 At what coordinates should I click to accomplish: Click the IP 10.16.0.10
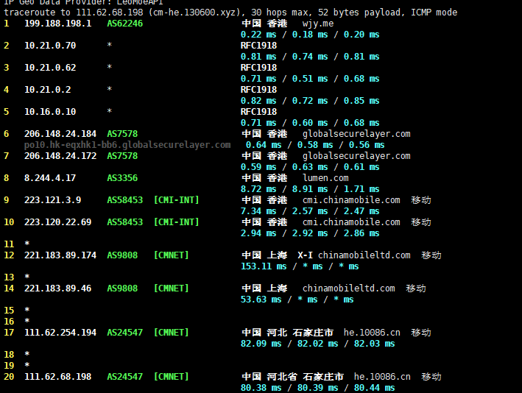[x=50, y=112]
